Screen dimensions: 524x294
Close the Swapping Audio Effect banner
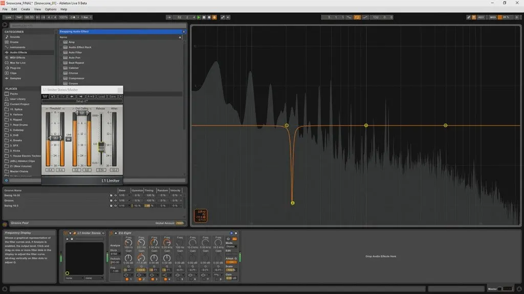point(184,32)
